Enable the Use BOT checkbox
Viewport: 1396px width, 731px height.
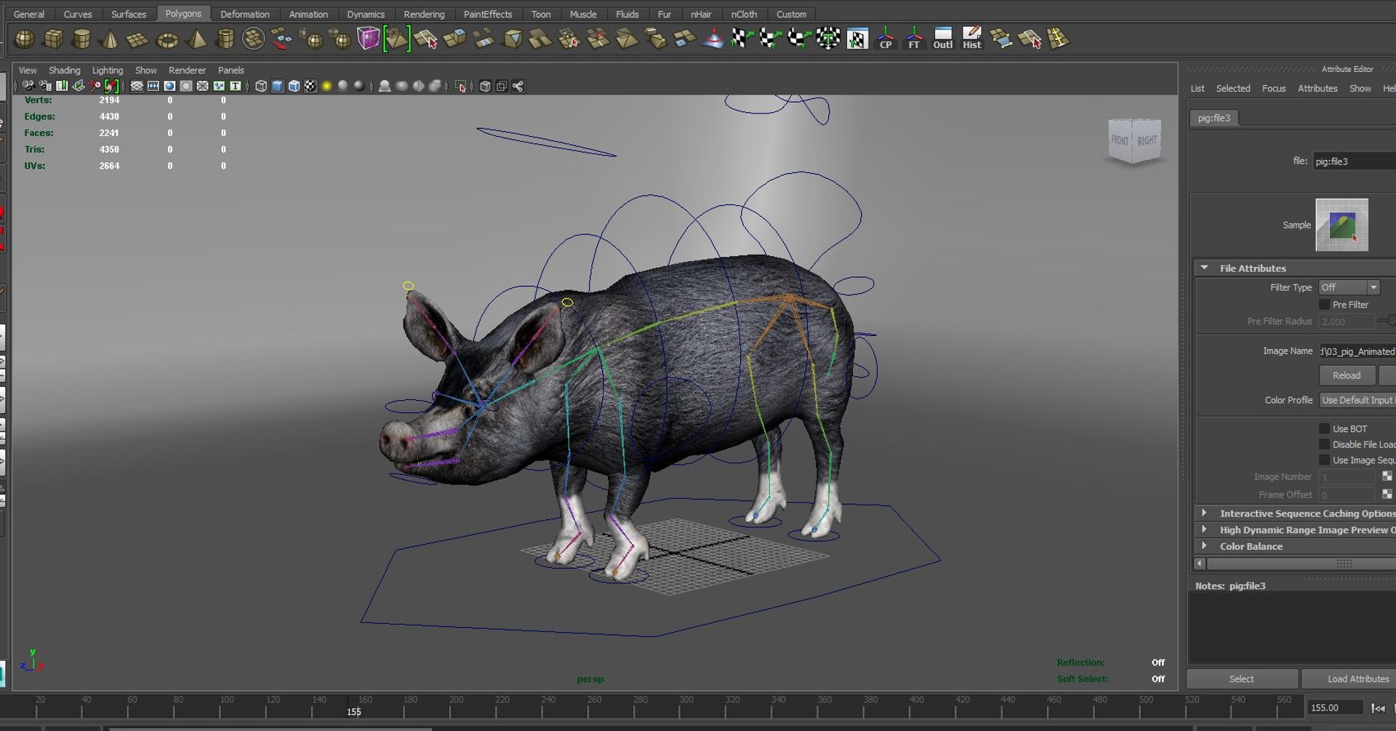coord(1324,429)
